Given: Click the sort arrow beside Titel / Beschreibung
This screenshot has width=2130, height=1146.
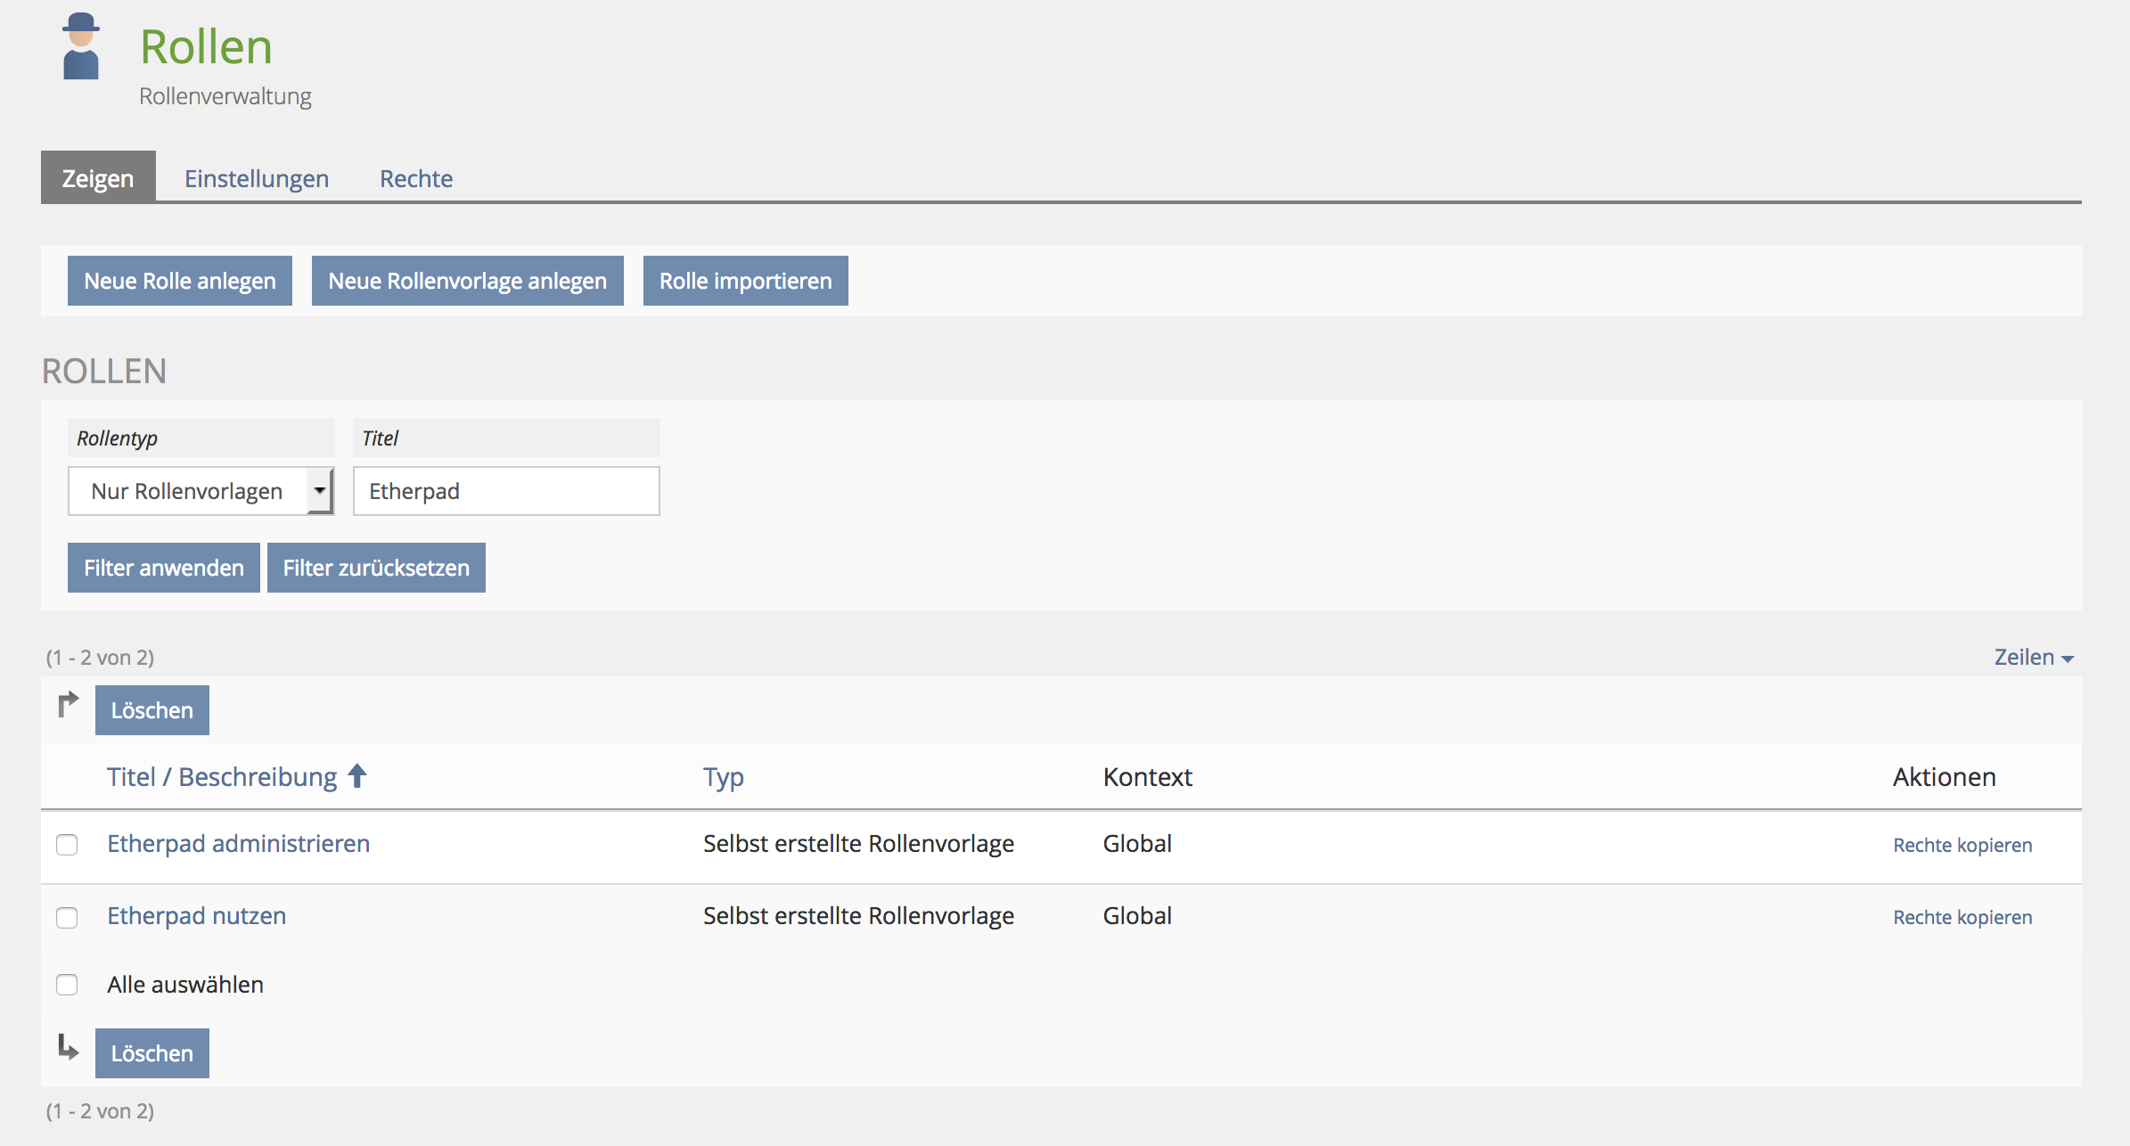Looking at the screenshot, I should tap(357, 776).
